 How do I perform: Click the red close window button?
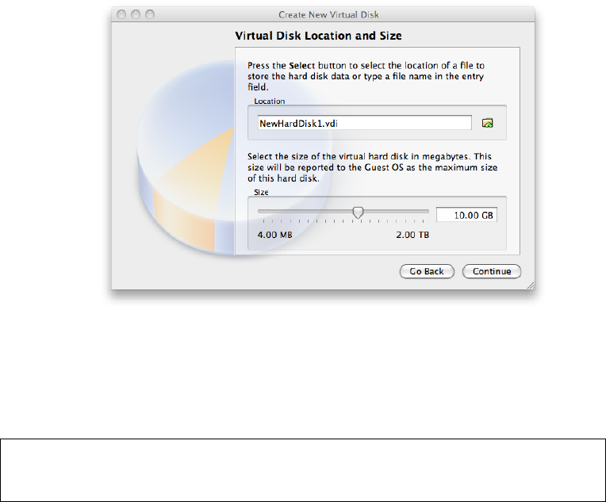click(121, 15)
